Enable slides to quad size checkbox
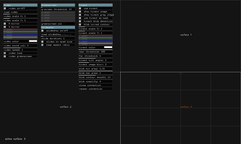 pyautogui.click(x=42, y=42)
